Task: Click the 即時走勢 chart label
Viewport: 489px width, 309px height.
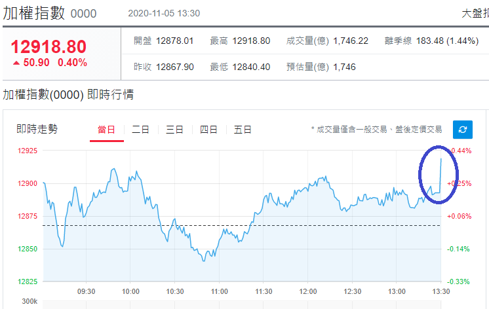Action: 37,129
